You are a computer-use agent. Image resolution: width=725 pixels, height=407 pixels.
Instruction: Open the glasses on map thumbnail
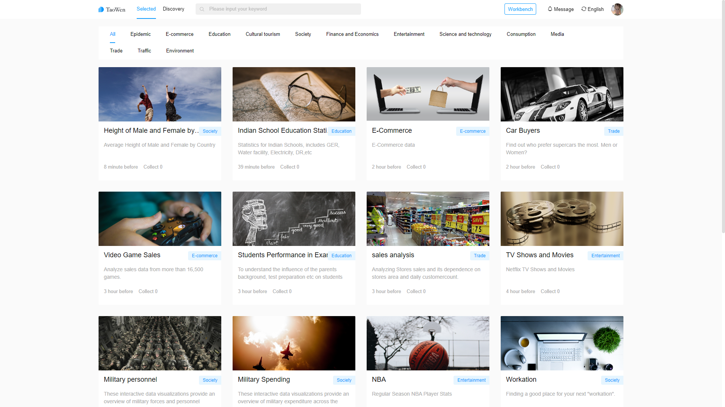(294, 94)
